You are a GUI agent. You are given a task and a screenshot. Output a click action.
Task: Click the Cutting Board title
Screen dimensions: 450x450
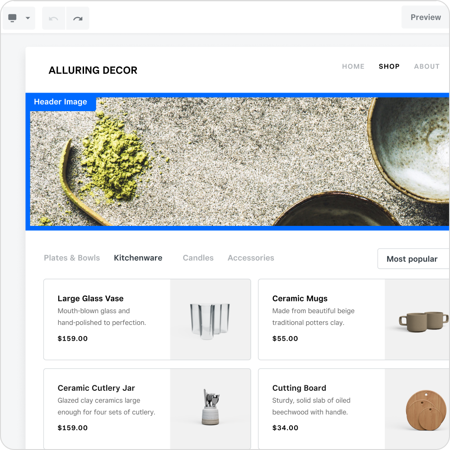pyautogui.click(x=299, y=388)
